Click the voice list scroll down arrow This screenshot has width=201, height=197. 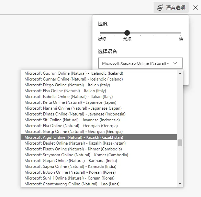point(180,184)
